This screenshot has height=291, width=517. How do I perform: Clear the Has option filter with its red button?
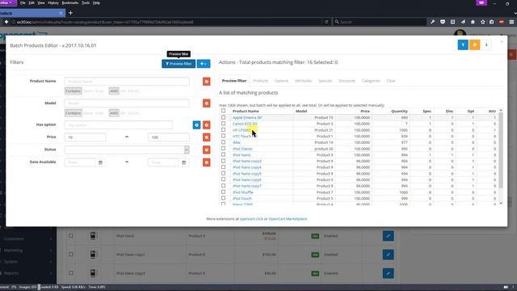pos(207,125)
